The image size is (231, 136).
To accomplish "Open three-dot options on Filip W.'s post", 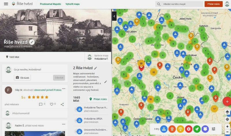I will coord(64,88).
